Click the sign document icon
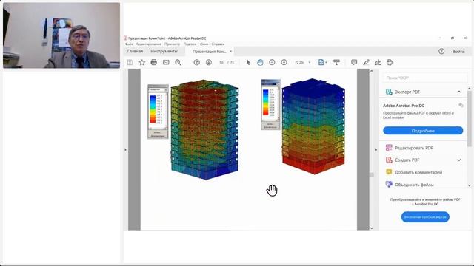This screenshot has width=474, height=266. (378, 62)
